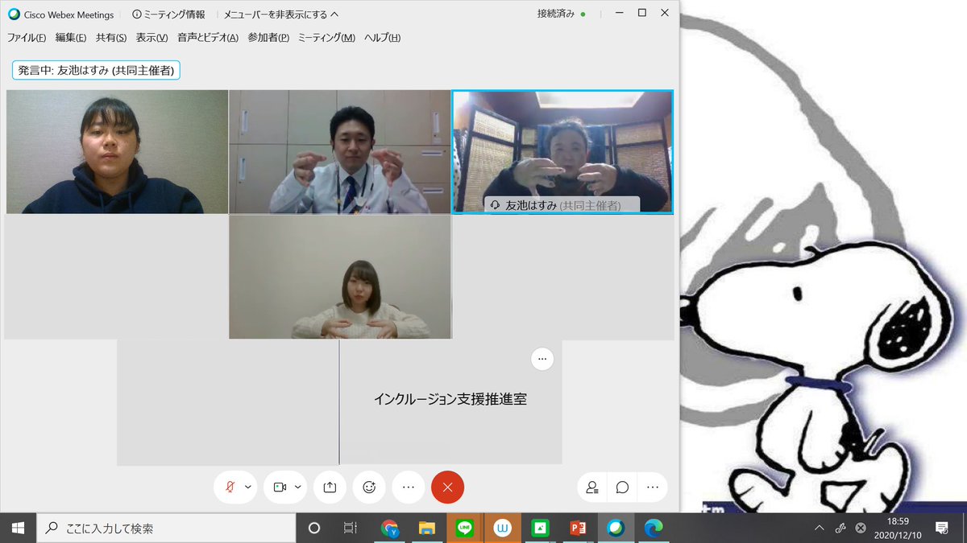The width and height of the screenshot is (967, 543).
Task: Open the white U icon app on taskbar
Action: 502,528
